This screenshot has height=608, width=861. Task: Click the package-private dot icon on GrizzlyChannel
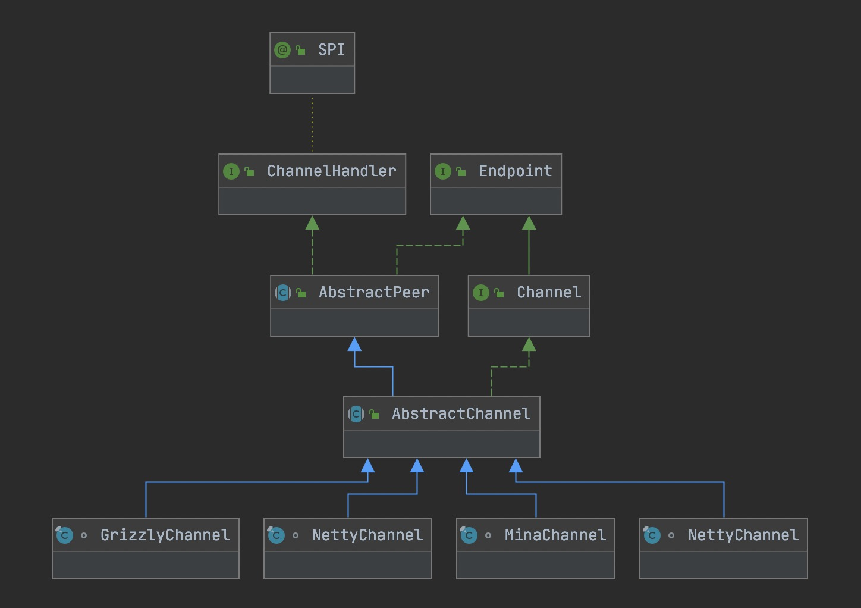pos(84,535)
